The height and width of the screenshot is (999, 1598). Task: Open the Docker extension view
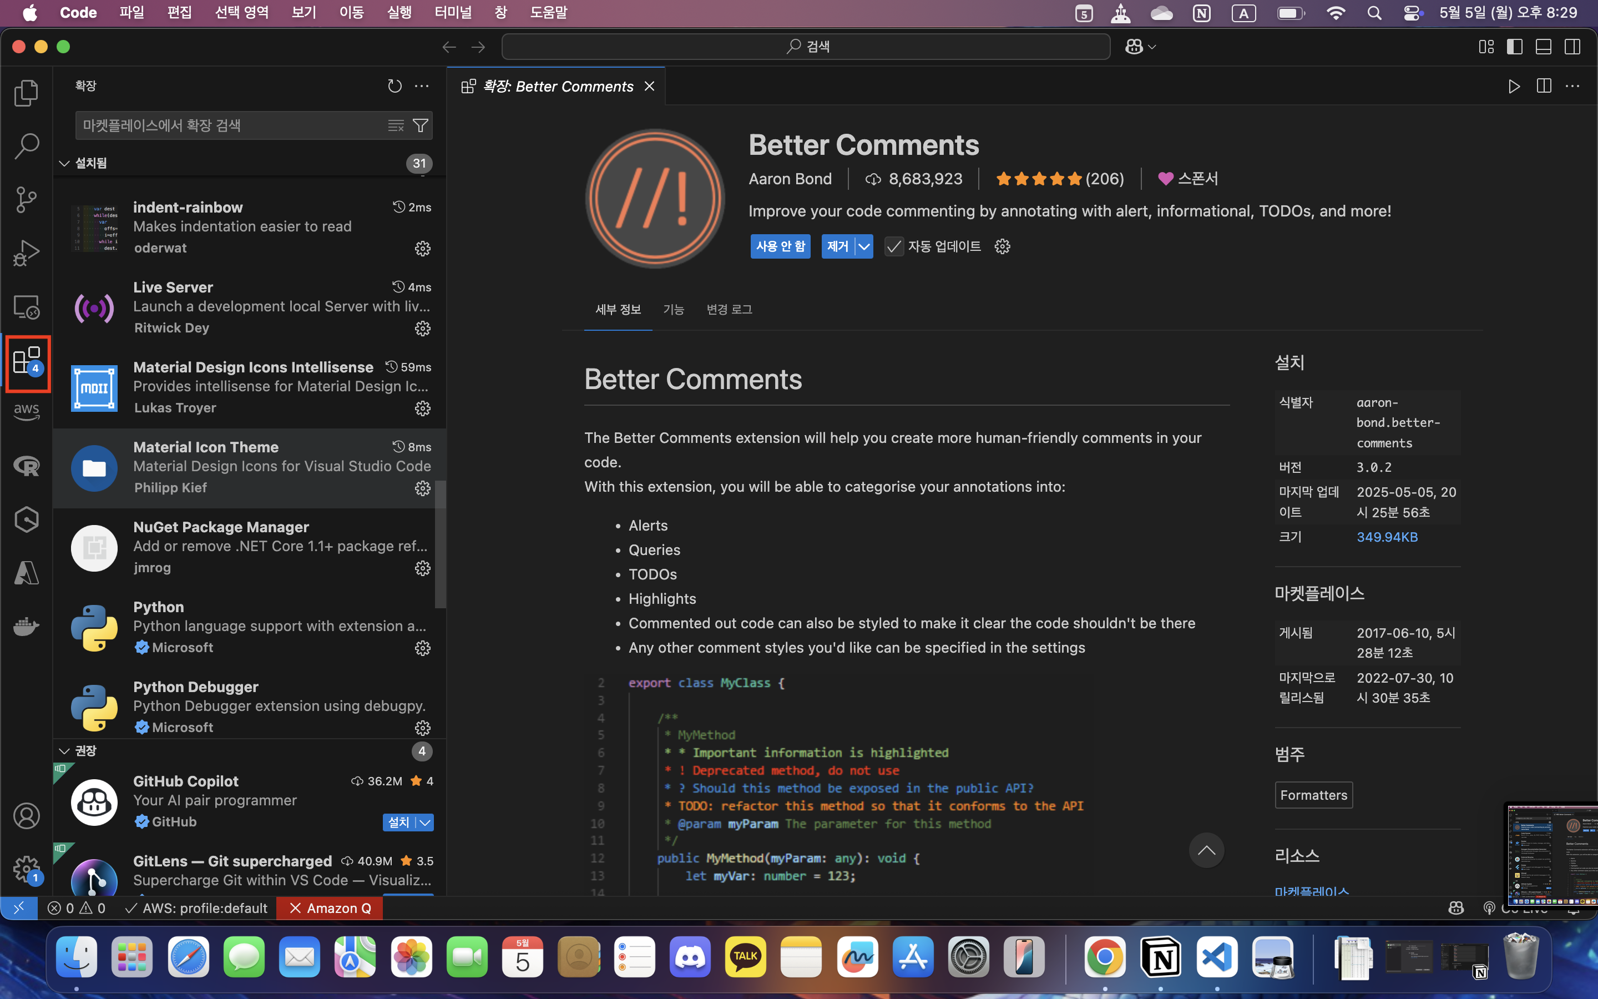click(27, 627)
